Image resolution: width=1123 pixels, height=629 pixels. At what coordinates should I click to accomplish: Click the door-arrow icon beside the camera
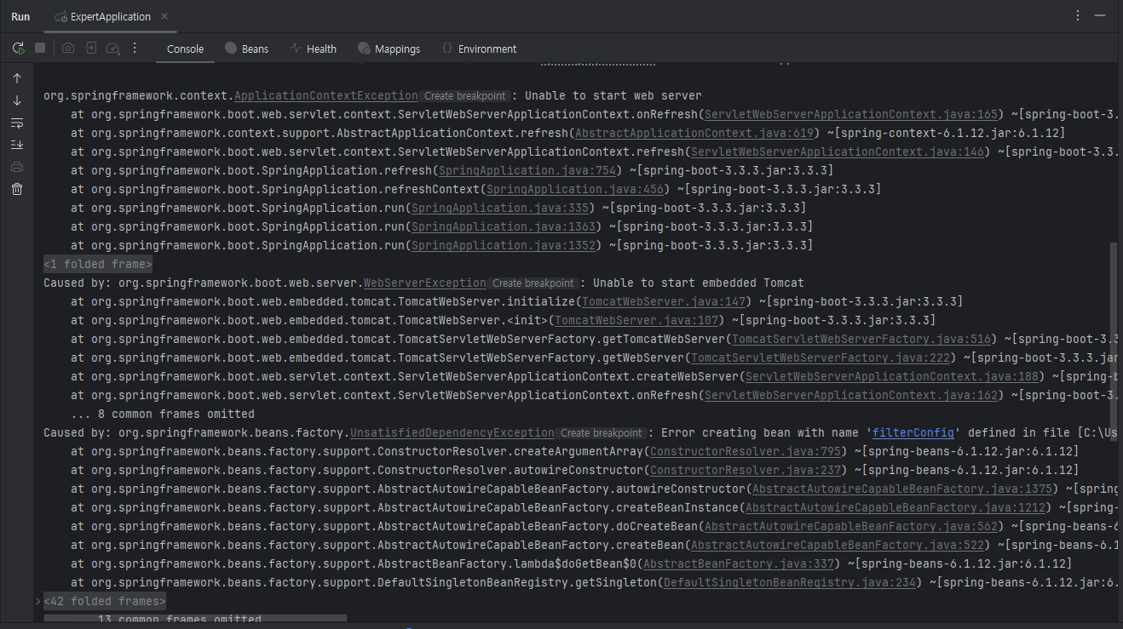point(90,49)
